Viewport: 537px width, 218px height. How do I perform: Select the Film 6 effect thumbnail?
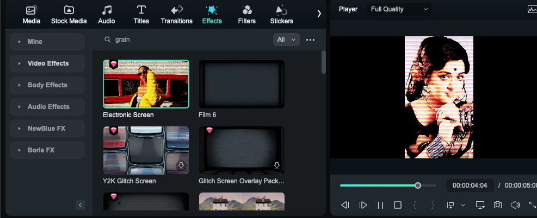tap(242, 84)
